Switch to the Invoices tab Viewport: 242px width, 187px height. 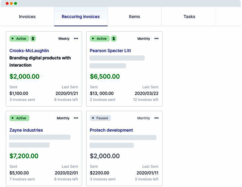[x=27, y=17]
